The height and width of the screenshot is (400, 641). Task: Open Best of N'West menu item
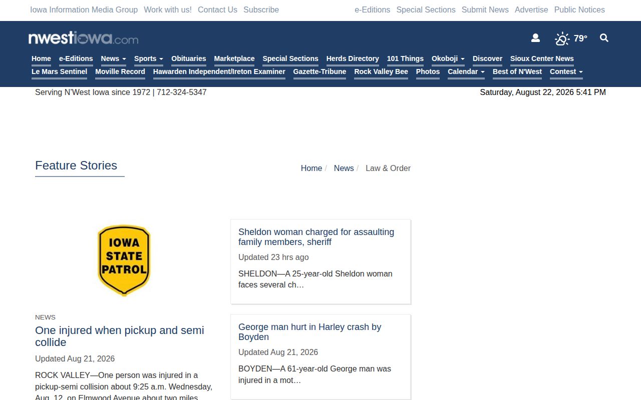click(517, 71)
